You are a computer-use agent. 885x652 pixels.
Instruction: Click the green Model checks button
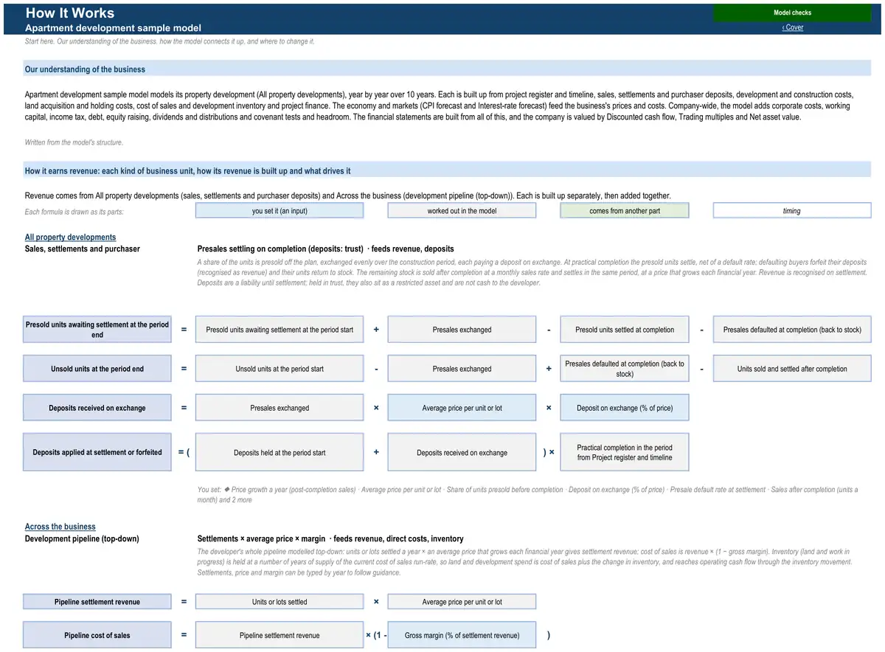792,13
